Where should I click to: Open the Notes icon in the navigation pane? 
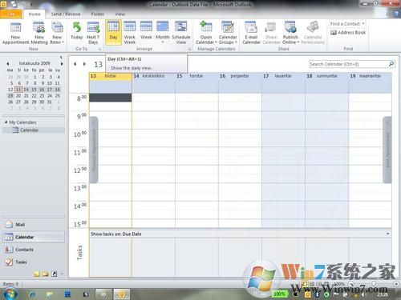[37, 274]
